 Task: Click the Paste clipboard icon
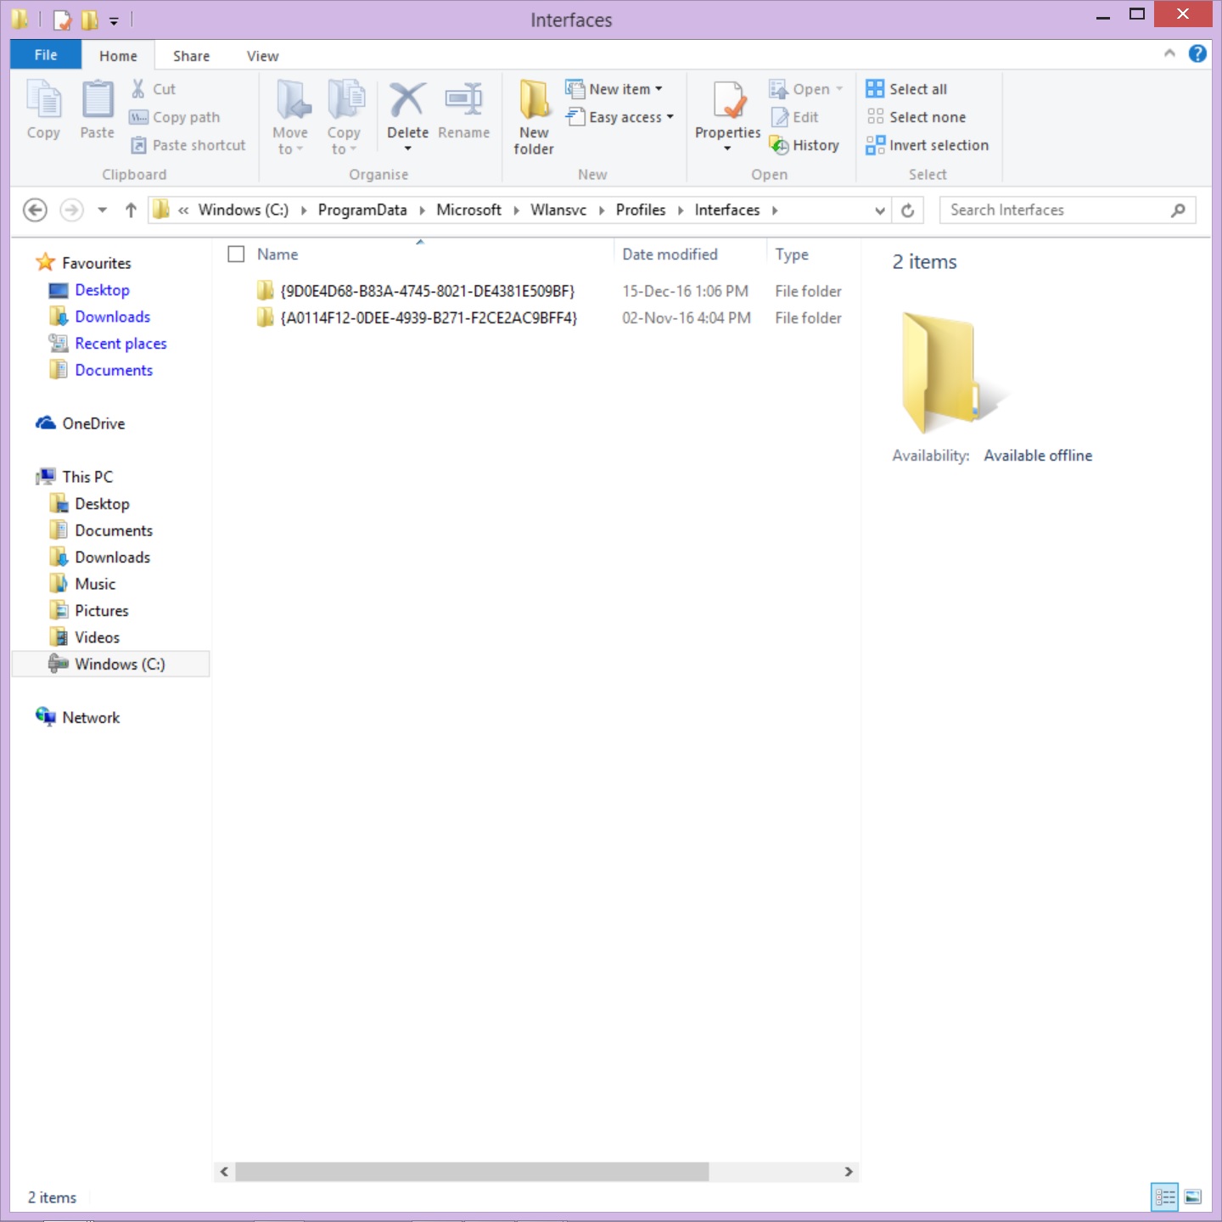[x=98, y=100]
